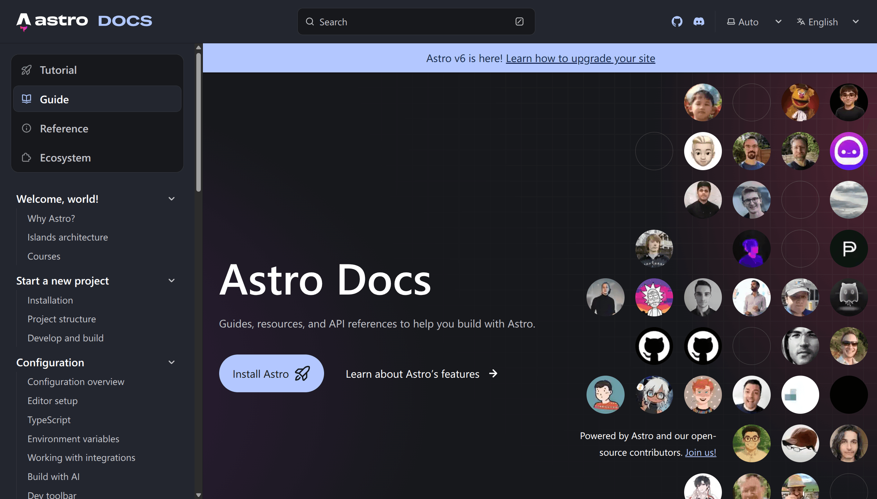Switch to the Tutorial tab
Screen dimensions: 877x499
[97, 70]
